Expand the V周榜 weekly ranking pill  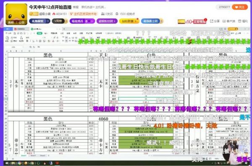[60, 21]
